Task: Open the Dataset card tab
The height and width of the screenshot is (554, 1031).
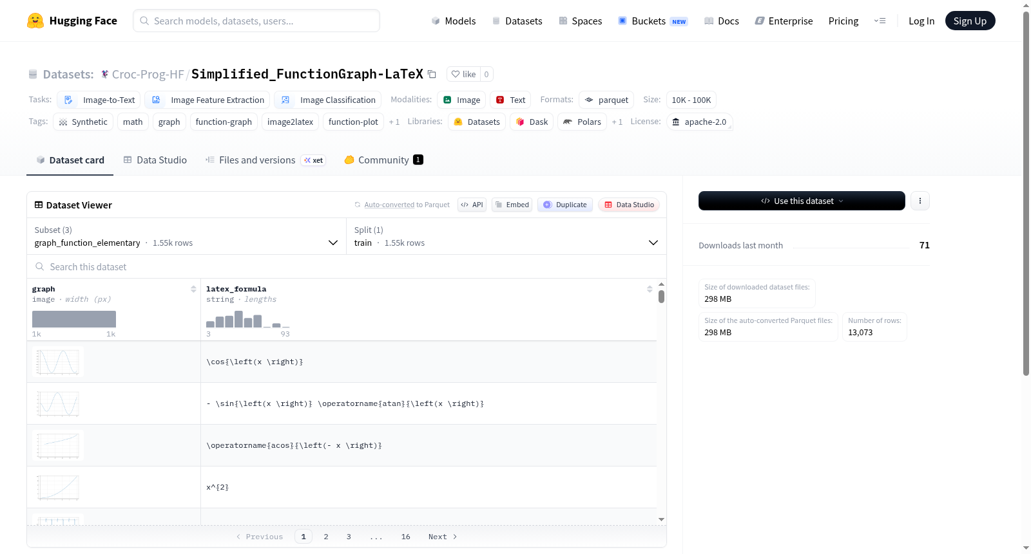Action: (x=70, y=160)
